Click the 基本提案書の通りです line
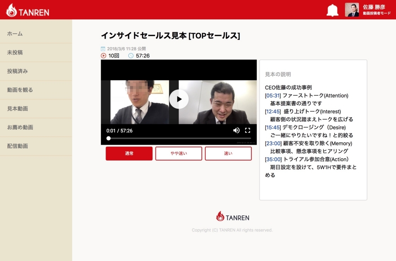The height and width of the screenshot is (261, 396). [296, 104]
